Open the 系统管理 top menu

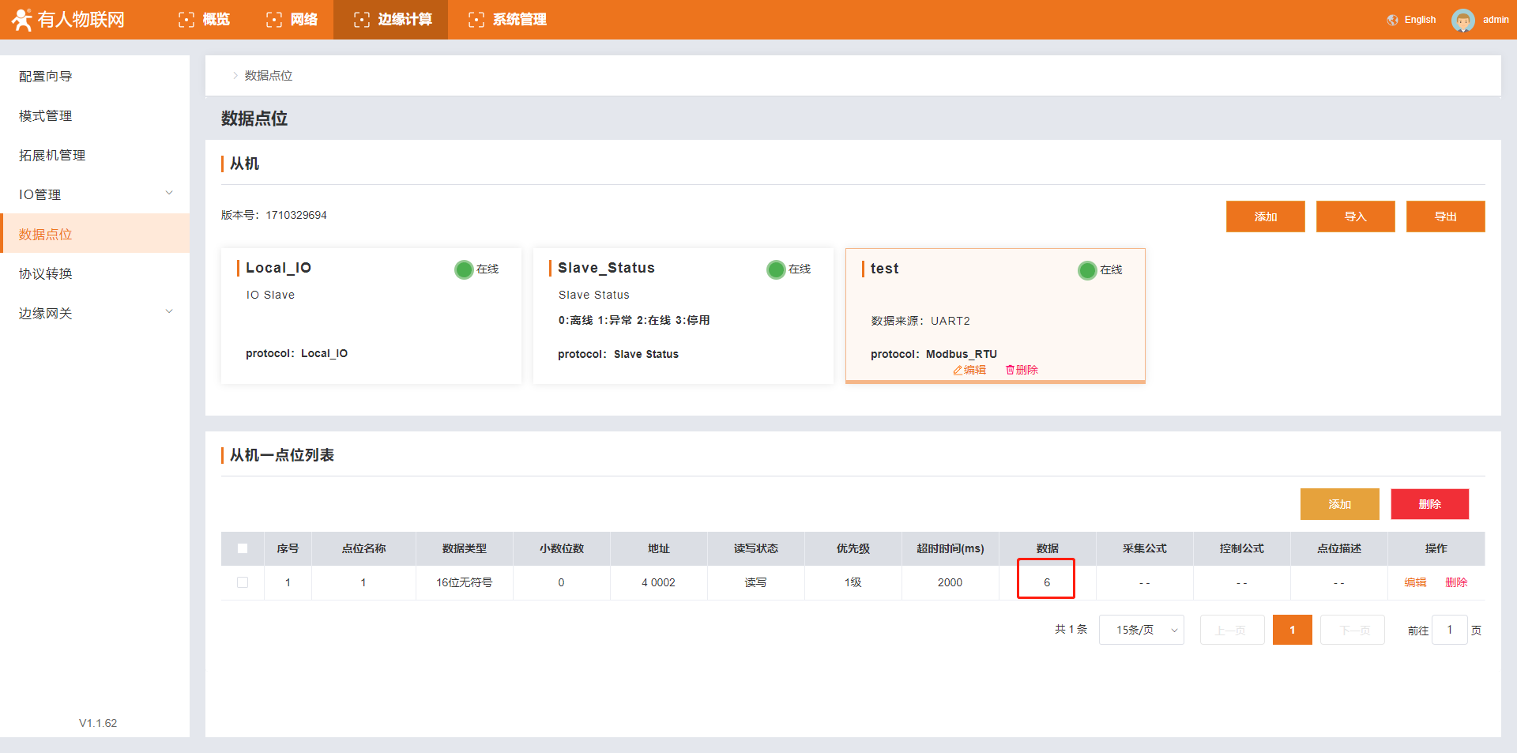508,20
